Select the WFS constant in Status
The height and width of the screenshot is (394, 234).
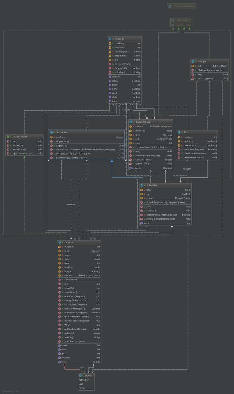[x=86, y=384]
